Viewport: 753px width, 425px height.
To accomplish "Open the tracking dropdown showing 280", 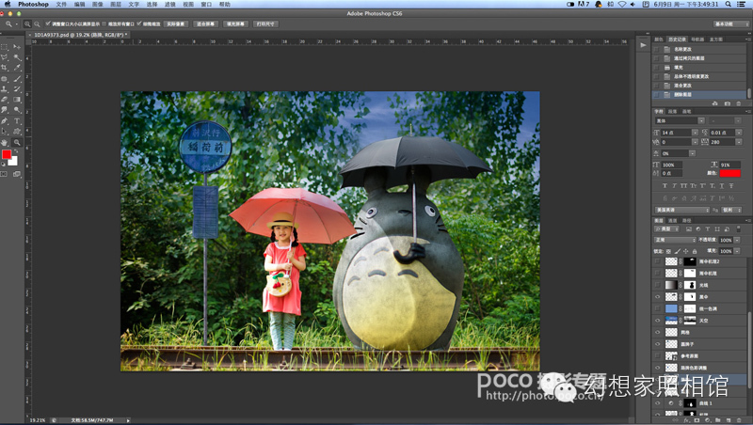I will pos(739,142).
